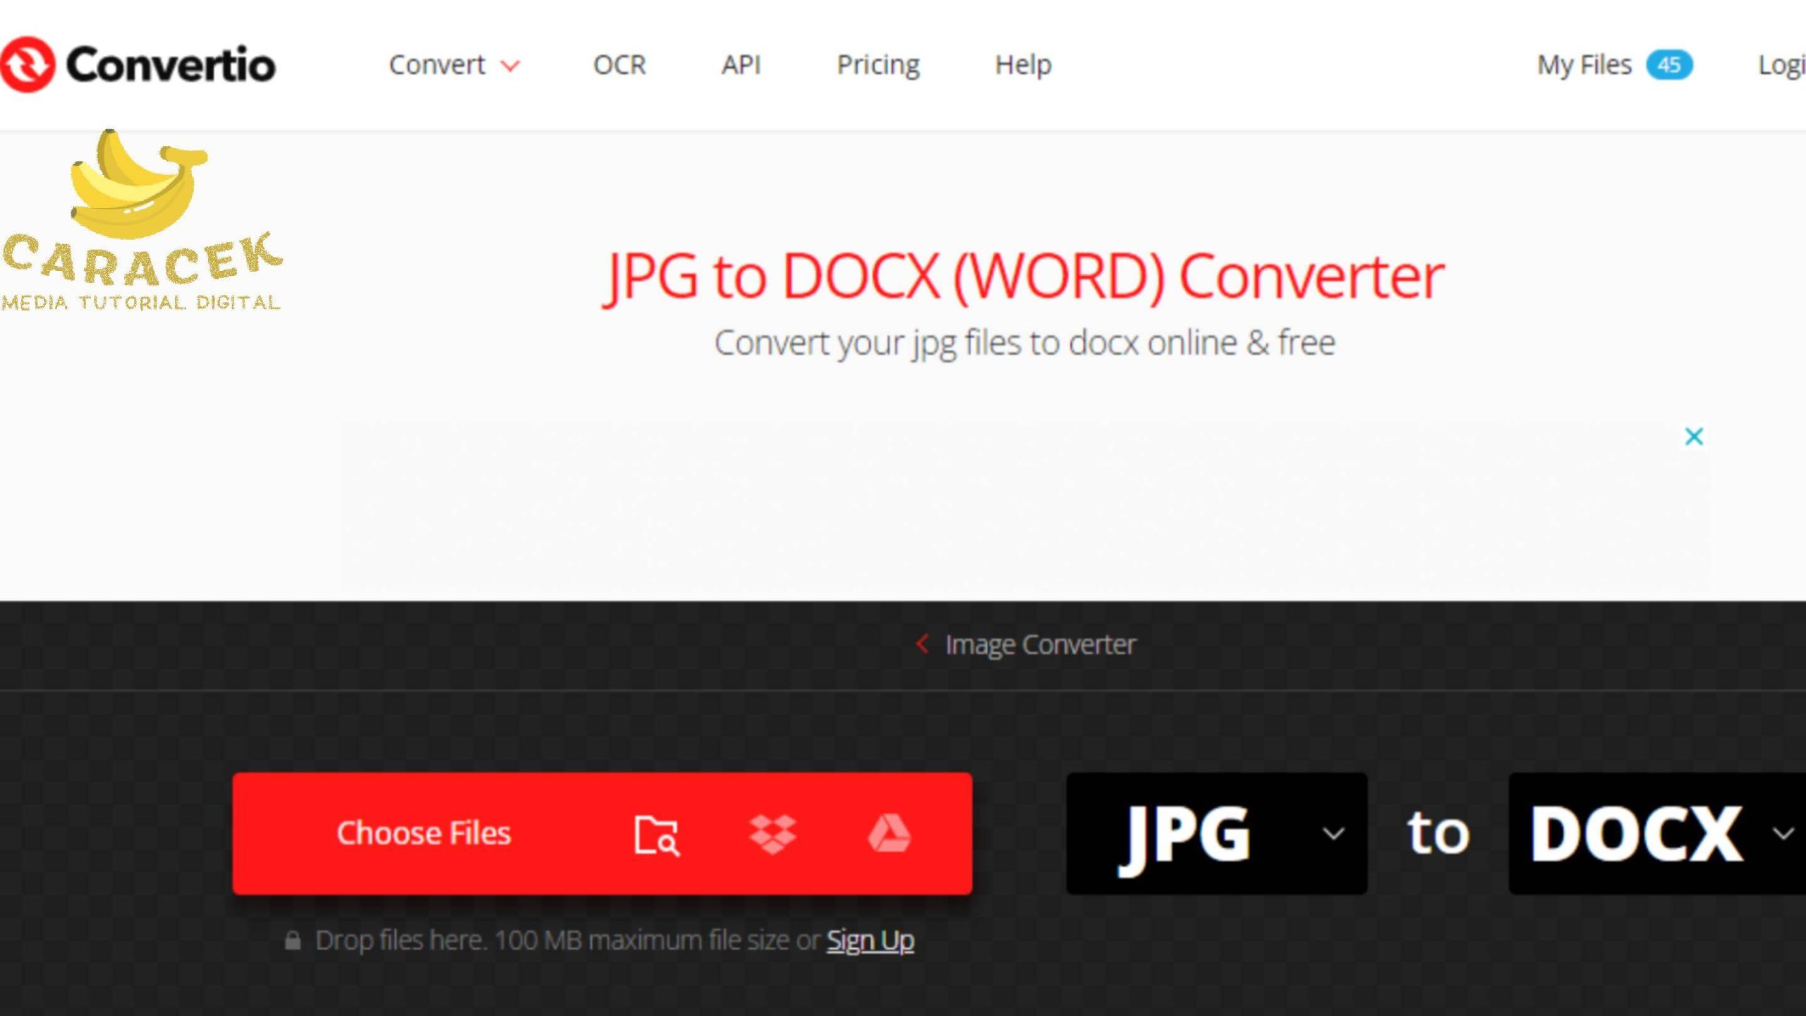Click the Convertio logo
The width and height of the screenshot is (1806, 1016).
click(x=138, y=64)
